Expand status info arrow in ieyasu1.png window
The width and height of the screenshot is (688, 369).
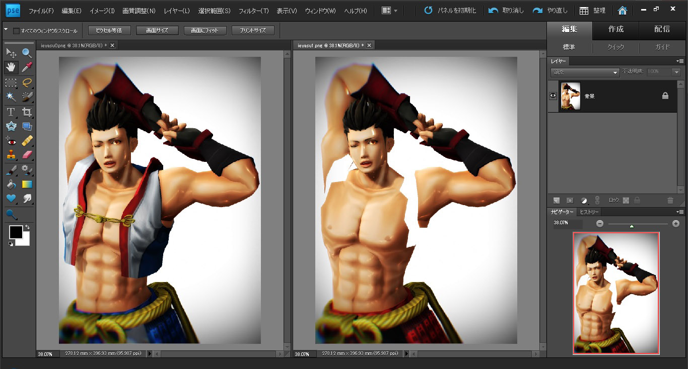click(405, 354)
